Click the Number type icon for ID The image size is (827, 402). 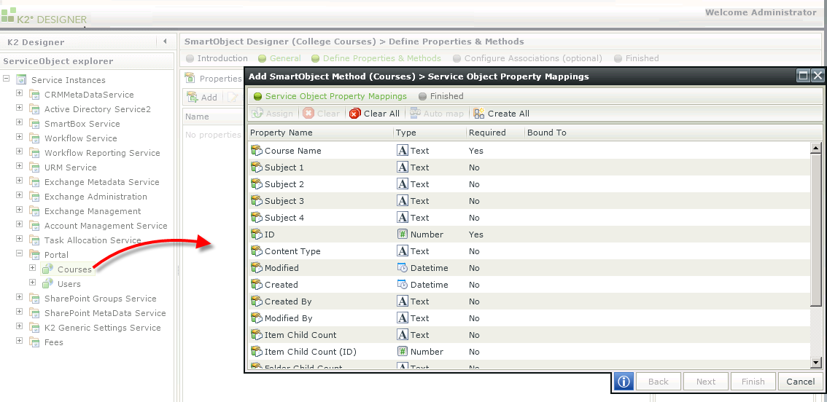coord(403,234)
